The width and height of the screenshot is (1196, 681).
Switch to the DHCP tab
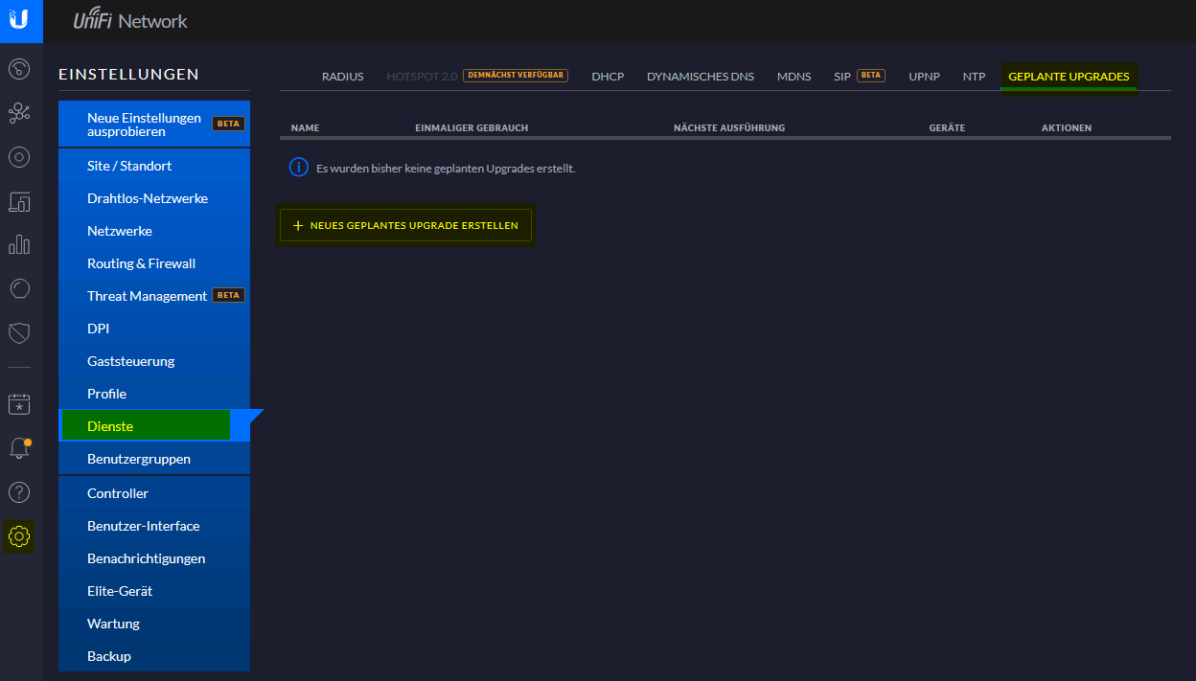608,77
